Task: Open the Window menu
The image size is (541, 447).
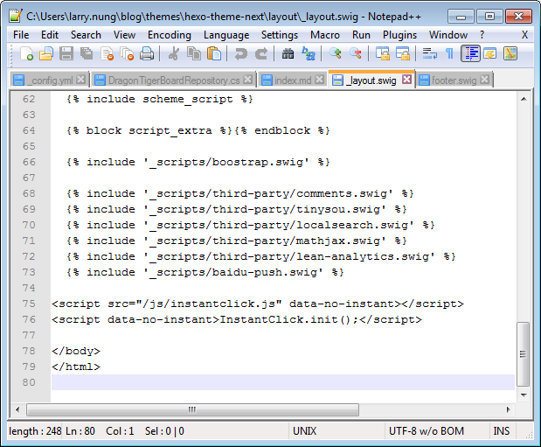Action: tap(448, 35)
